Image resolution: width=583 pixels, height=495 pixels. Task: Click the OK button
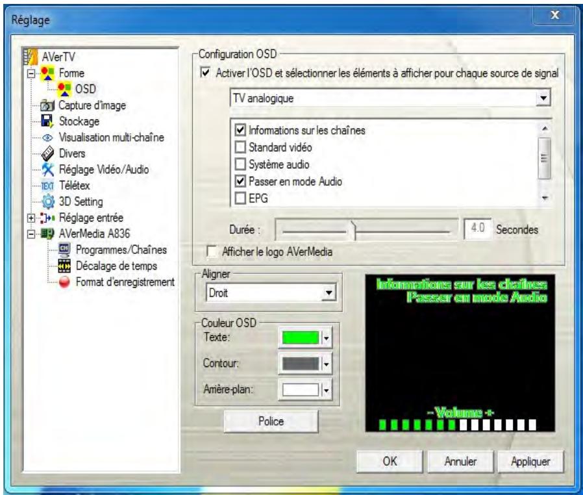390,461
